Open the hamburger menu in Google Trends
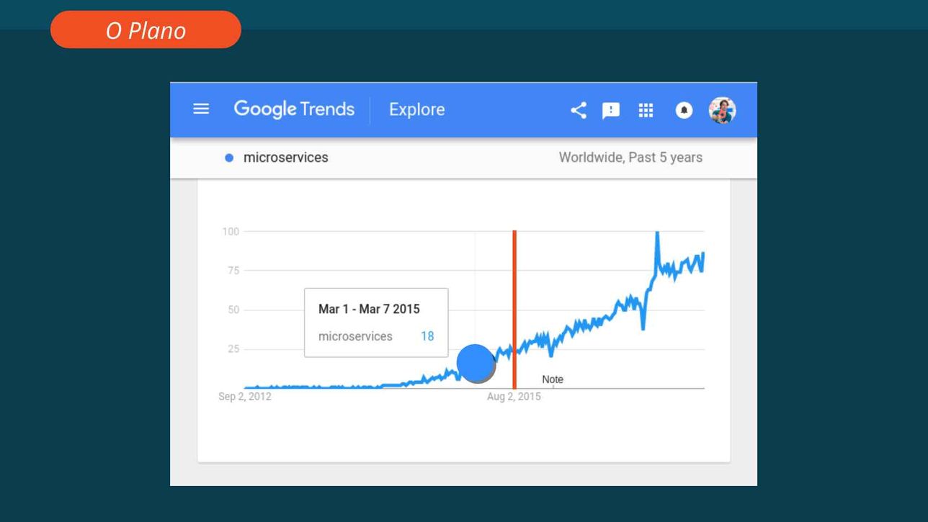 pos(201,109)
